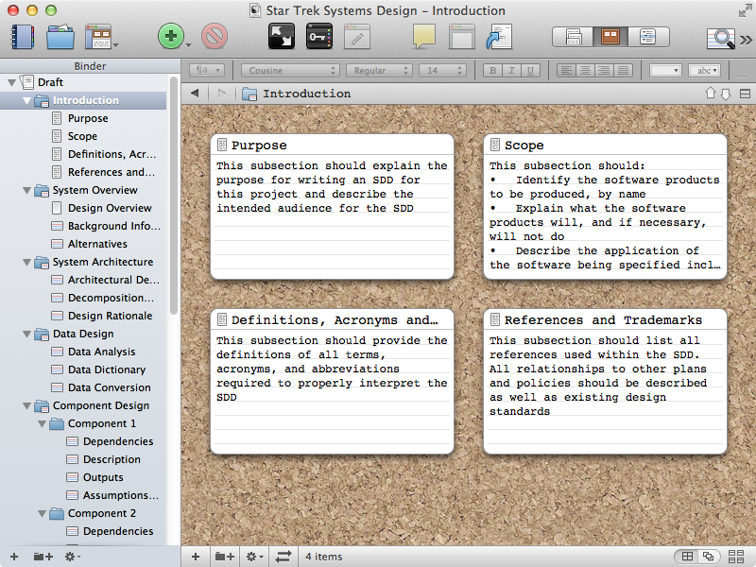
Task: Open the abc highlight color dropdown
Action: click(x=704, y=70)
